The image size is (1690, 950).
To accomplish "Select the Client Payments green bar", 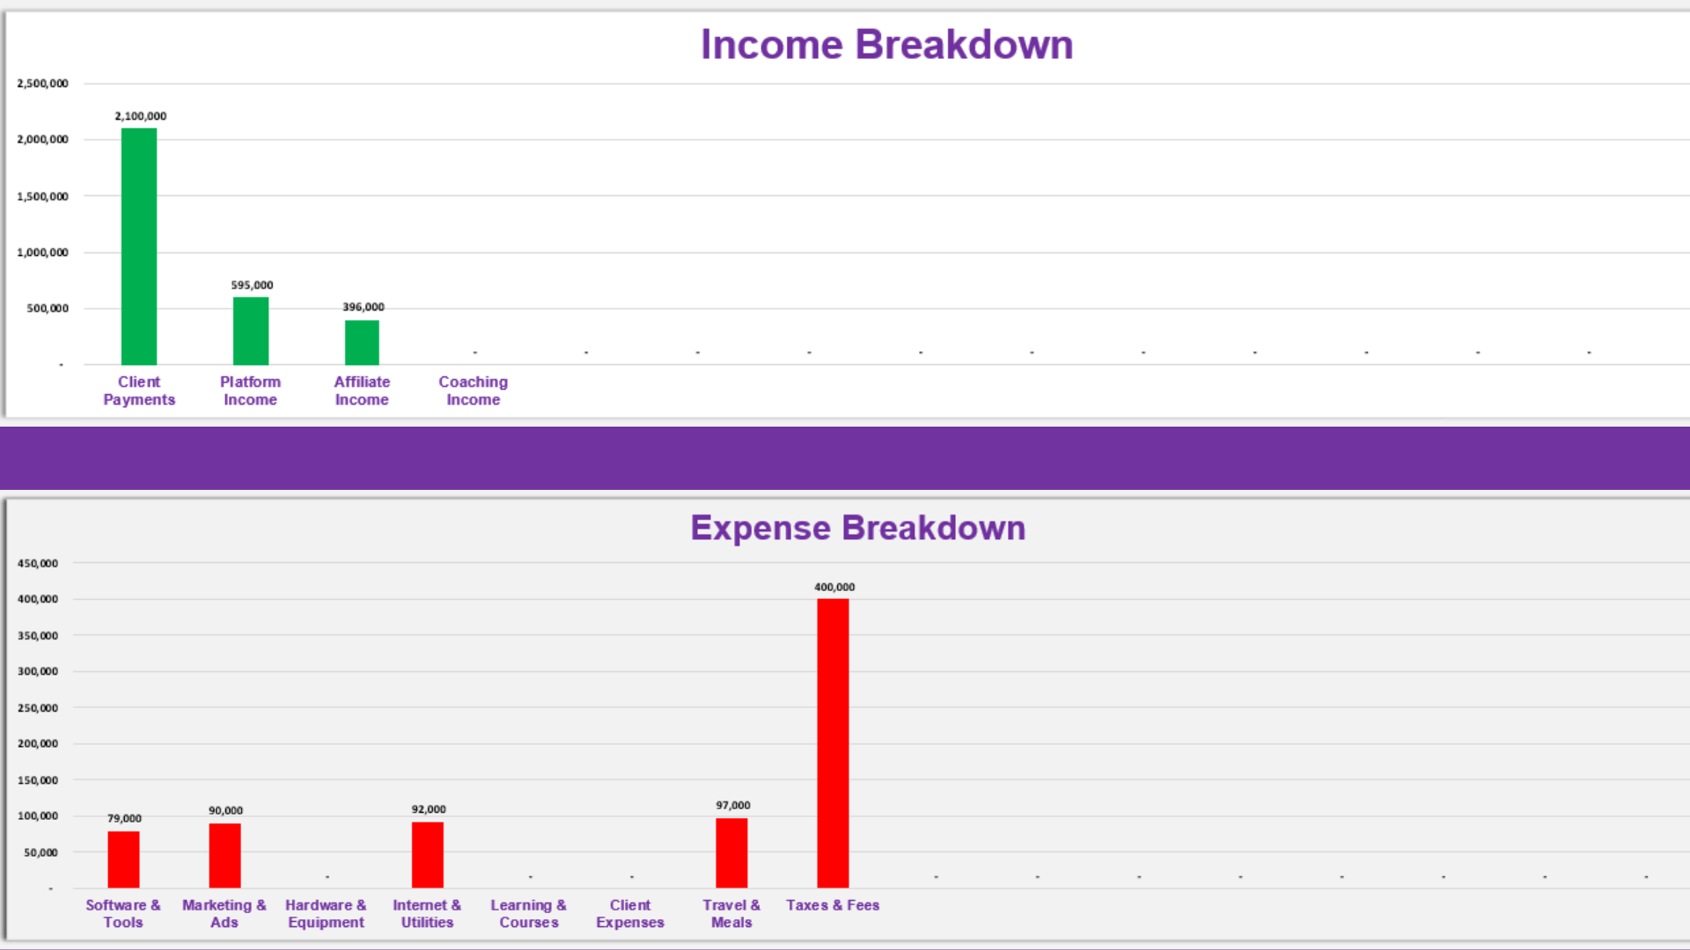I will click(139, 246).
